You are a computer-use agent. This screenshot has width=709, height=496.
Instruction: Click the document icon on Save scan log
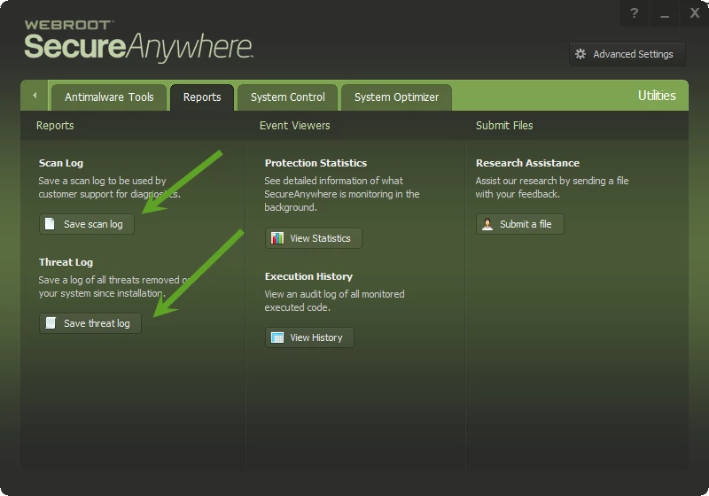pyautogui.click(x=50, y=224)
